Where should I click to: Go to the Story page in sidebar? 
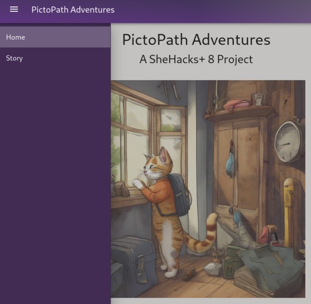tap(55, 58)
